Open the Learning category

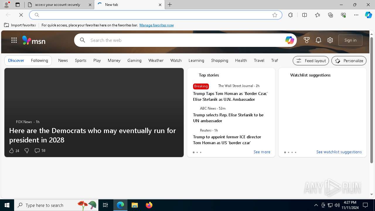pos(196,60)
